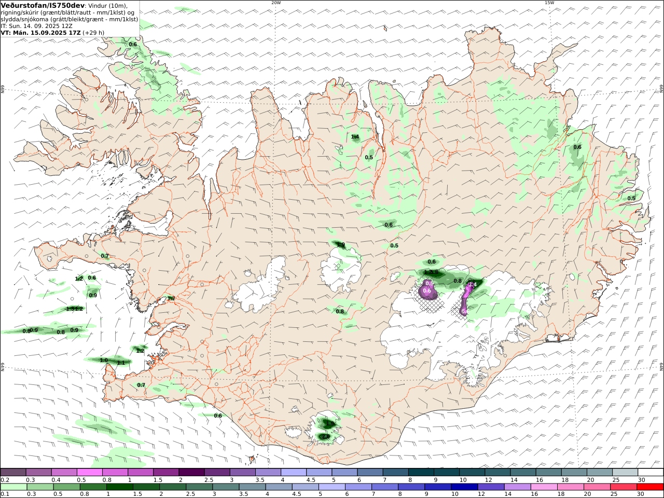Screen dimensions: 664x498
Task: Pick lower legend swatch between 0.8 and 1
Action: pos(93,487)
